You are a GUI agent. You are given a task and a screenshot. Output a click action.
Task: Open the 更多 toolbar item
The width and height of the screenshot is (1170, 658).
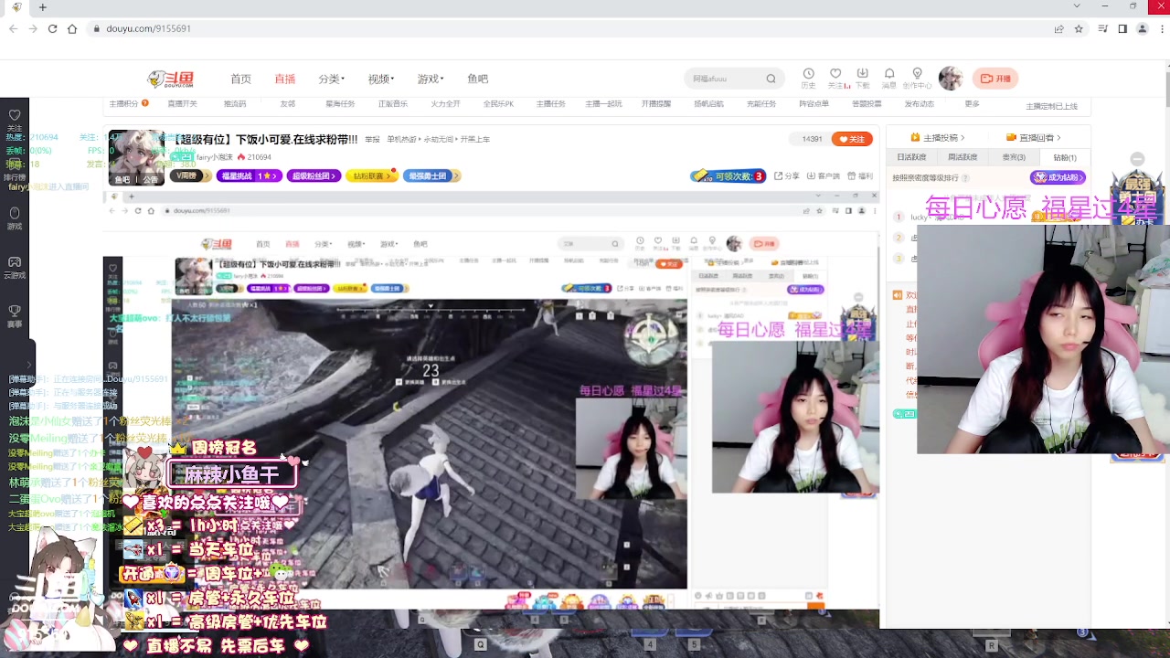[x=972, y=104]
